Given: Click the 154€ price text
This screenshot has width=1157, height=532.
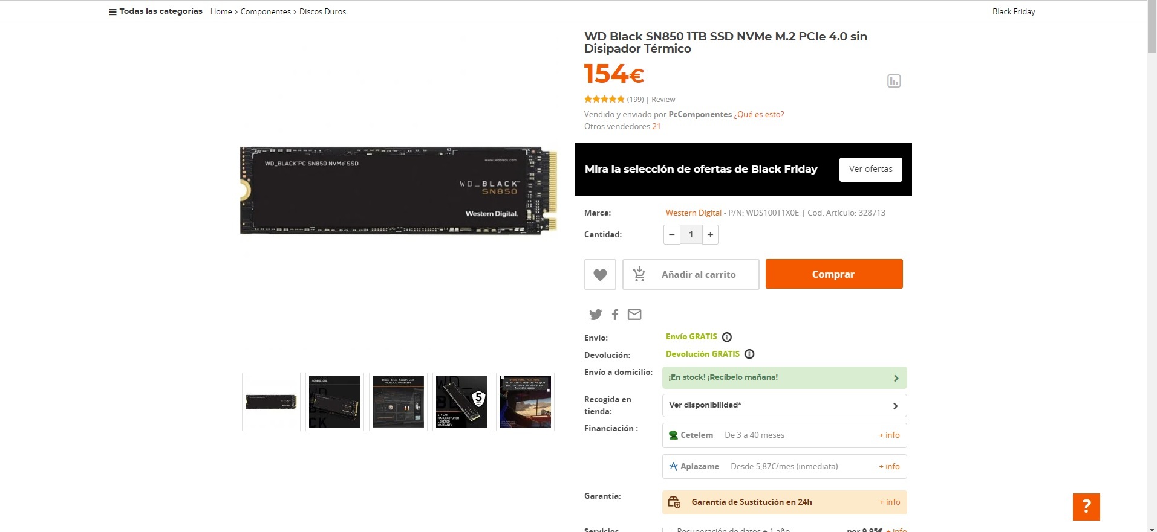Looking at the screenshot, I should click(614, 74).
